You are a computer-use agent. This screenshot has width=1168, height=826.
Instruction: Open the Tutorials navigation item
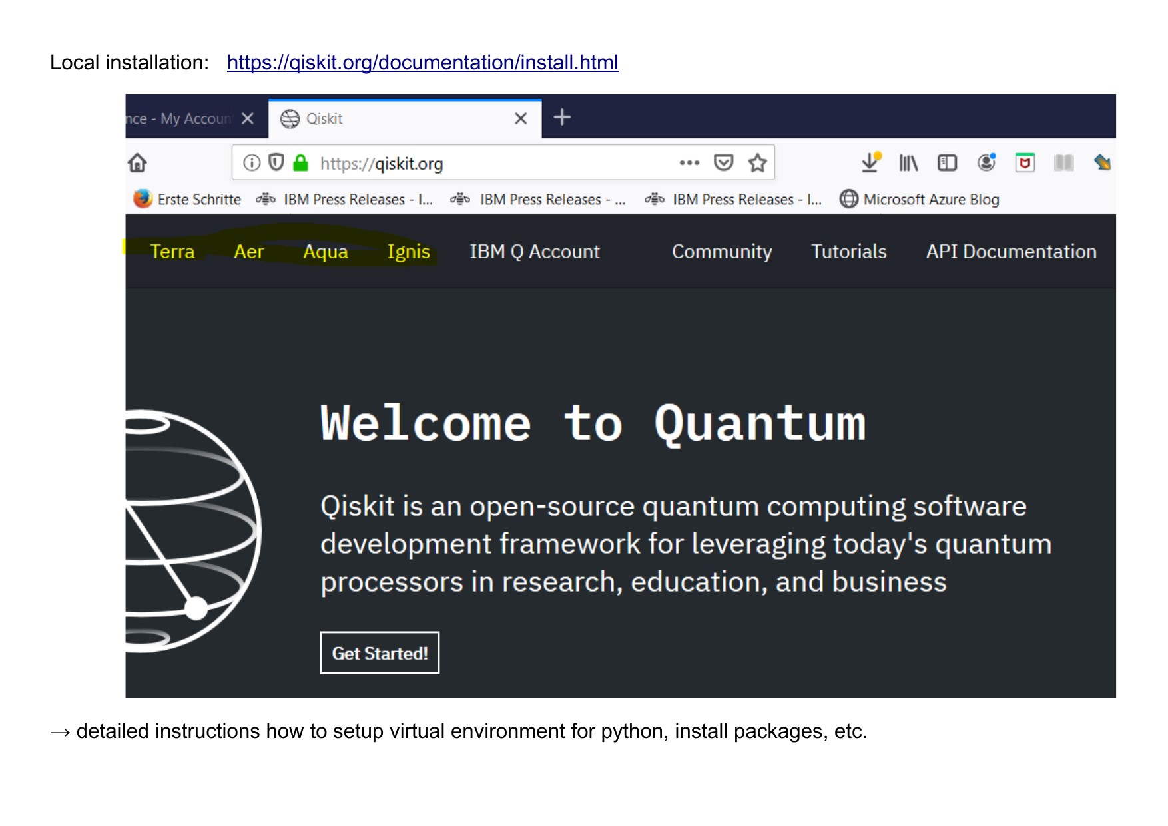[x=848, y=252]
